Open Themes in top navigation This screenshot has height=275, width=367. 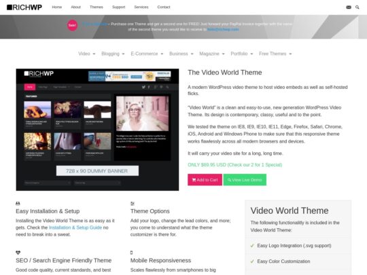[97, 7]
